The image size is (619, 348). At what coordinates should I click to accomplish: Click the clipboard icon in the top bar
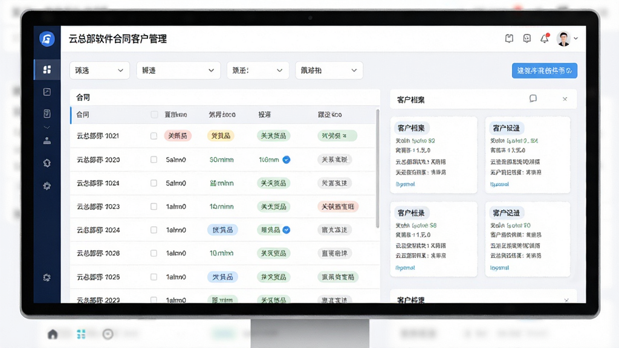[509, 38]
